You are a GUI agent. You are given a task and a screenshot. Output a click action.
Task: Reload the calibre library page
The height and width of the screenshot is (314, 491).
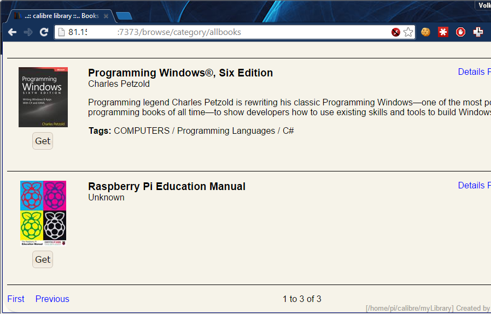point(44,32)
